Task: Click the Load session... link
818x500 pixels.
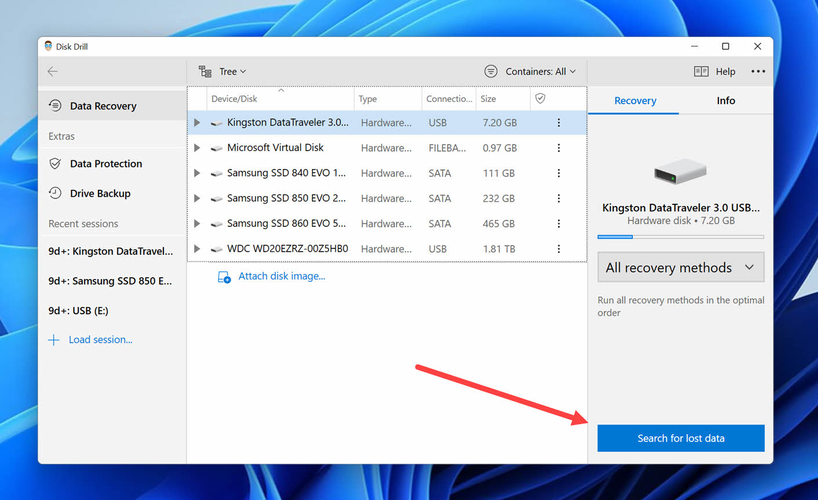Action: 100,340
